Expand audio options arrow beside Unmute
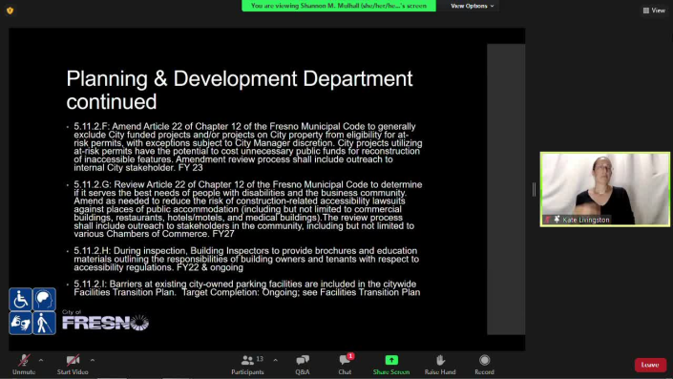This screenshot has width=673, height=379. 41,360
